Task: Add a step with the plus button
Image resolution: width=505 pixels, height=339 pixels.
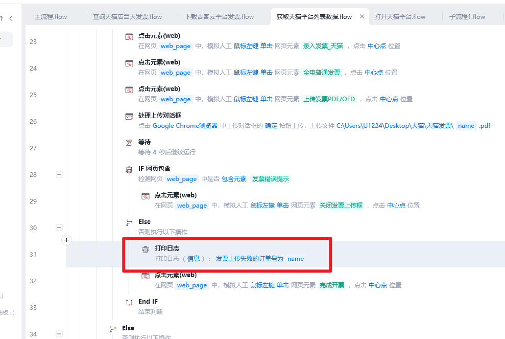Action: pos(67,240)
